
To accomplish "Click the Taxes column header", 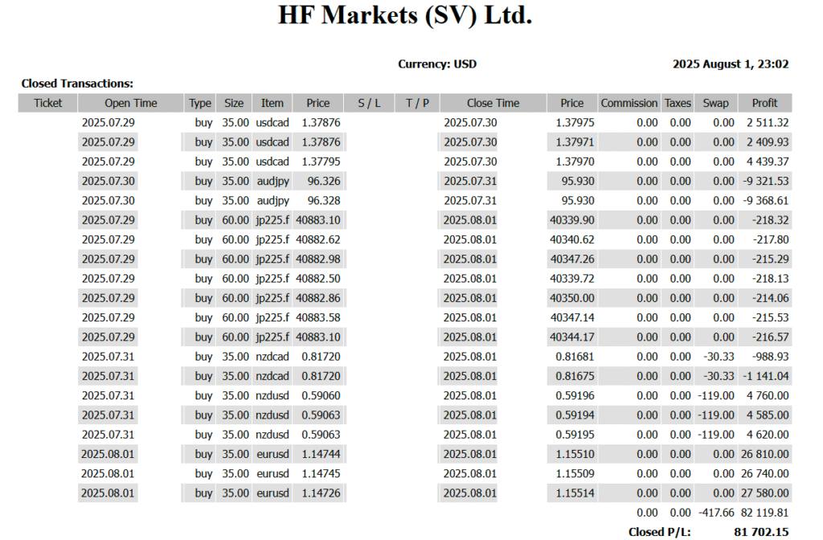I will 678,103.
